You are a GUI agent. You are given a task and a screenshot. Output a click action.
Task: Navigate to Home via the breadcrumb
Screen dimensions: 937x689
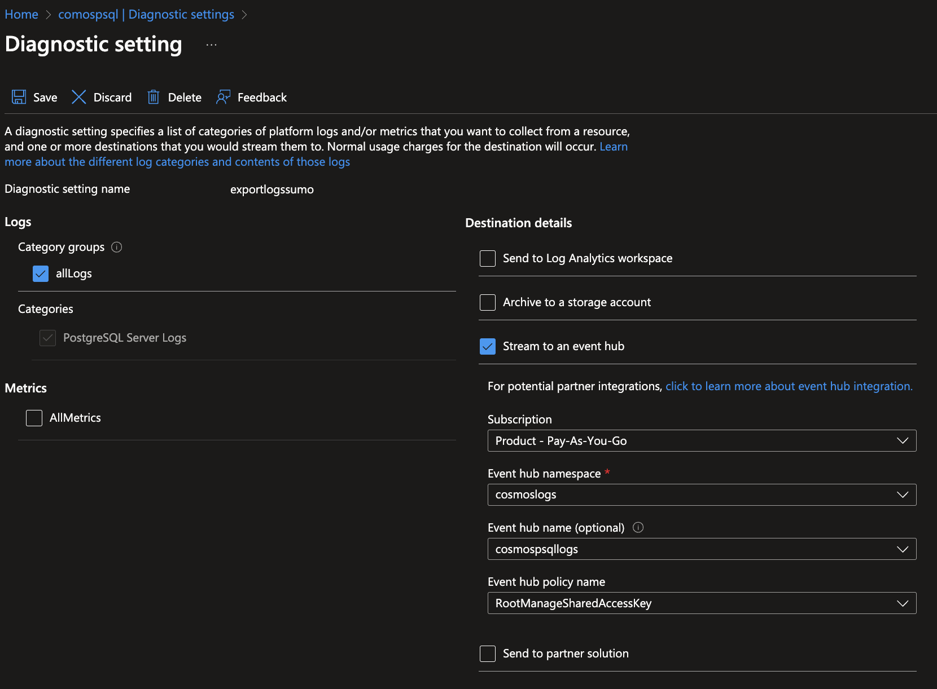point(21,14)
